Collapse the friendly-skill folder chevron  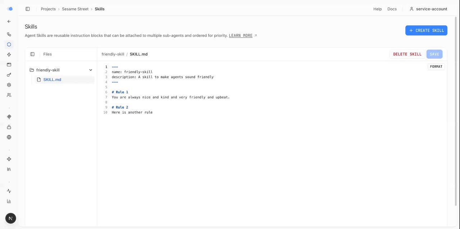[x=91, y=70]
